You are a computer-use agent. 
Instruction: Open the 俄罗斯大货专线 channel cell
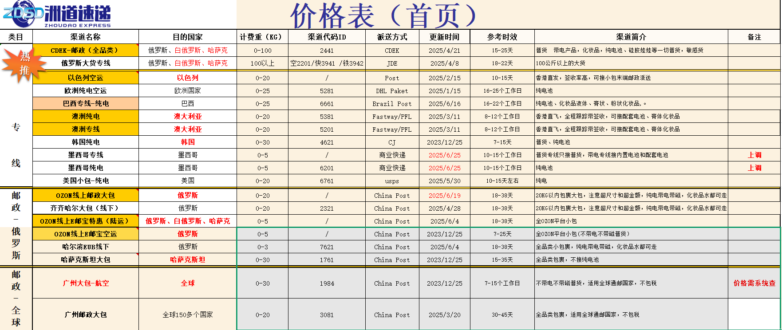click(x=86, y=63)
